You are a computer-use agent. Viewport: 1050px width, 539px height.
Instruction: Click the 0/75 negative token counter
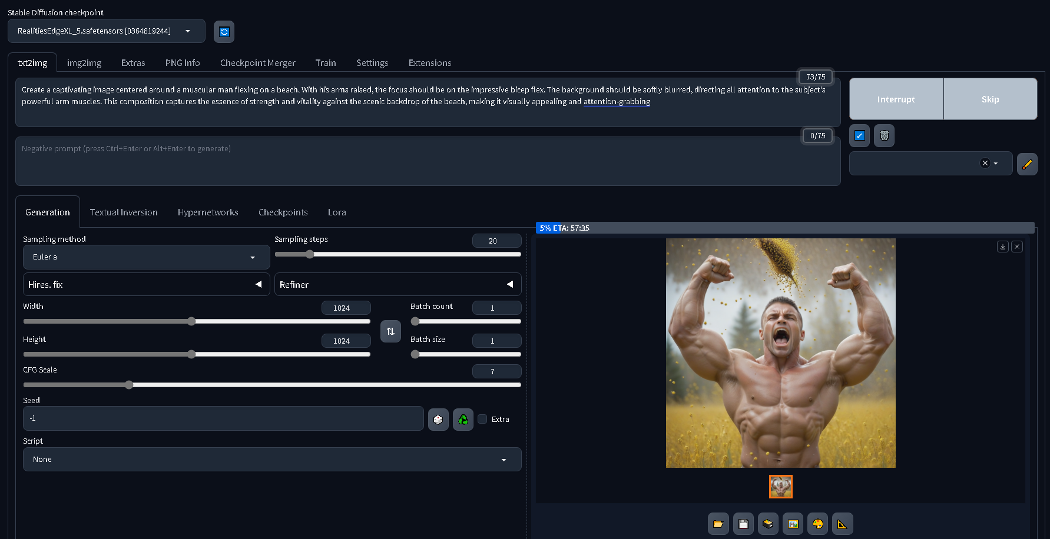[817, 136]
